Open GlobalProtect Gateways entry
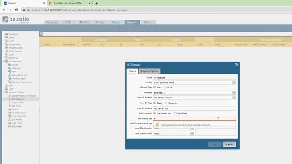This screenshot has width=292, height=164. (16, 68)
